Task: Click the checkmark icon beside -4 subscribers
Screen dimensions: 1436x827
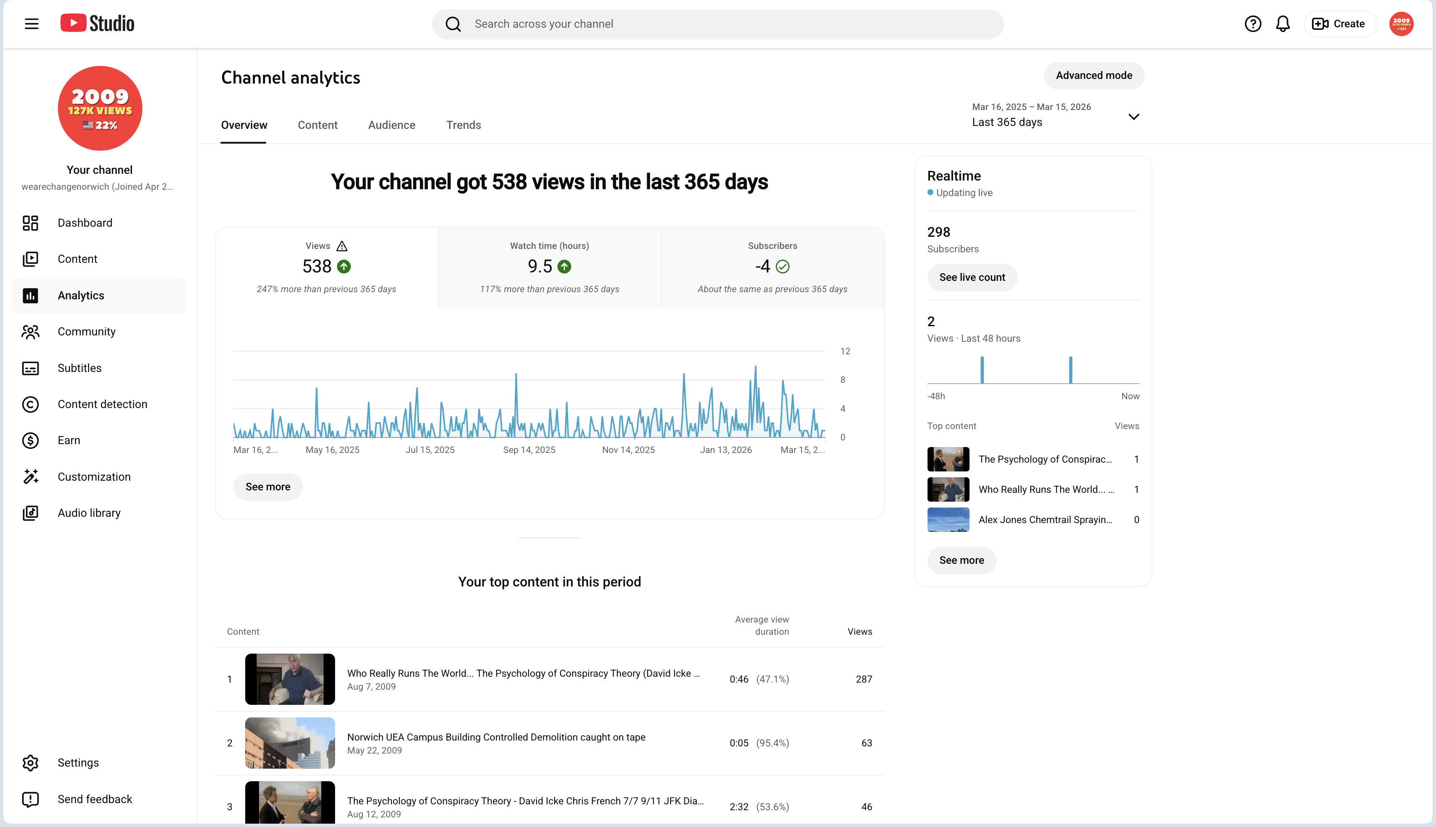Action: click(783, 267)
